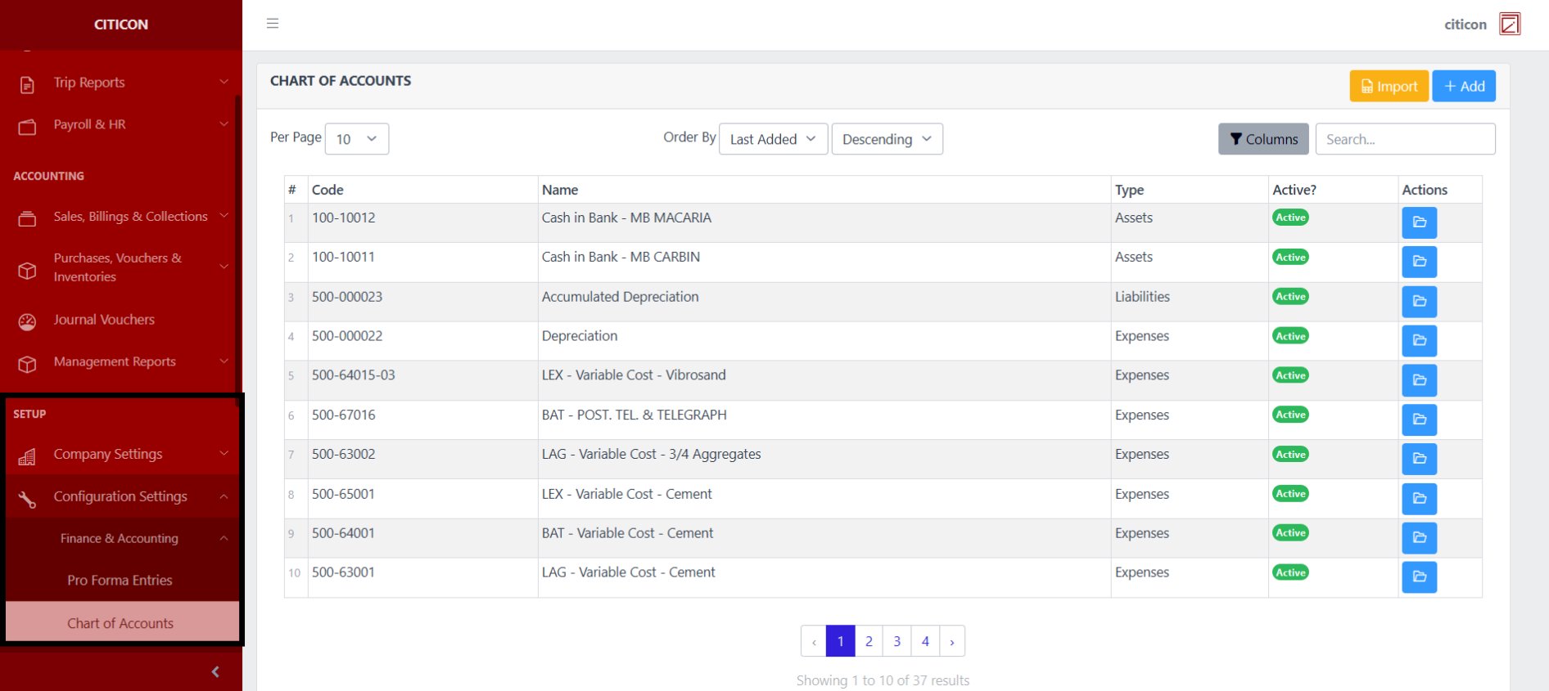The width and height of the screenshot is (1549, 691).
Task: Collapse sidebar using the left arrow icon
Action: (215, 671)
